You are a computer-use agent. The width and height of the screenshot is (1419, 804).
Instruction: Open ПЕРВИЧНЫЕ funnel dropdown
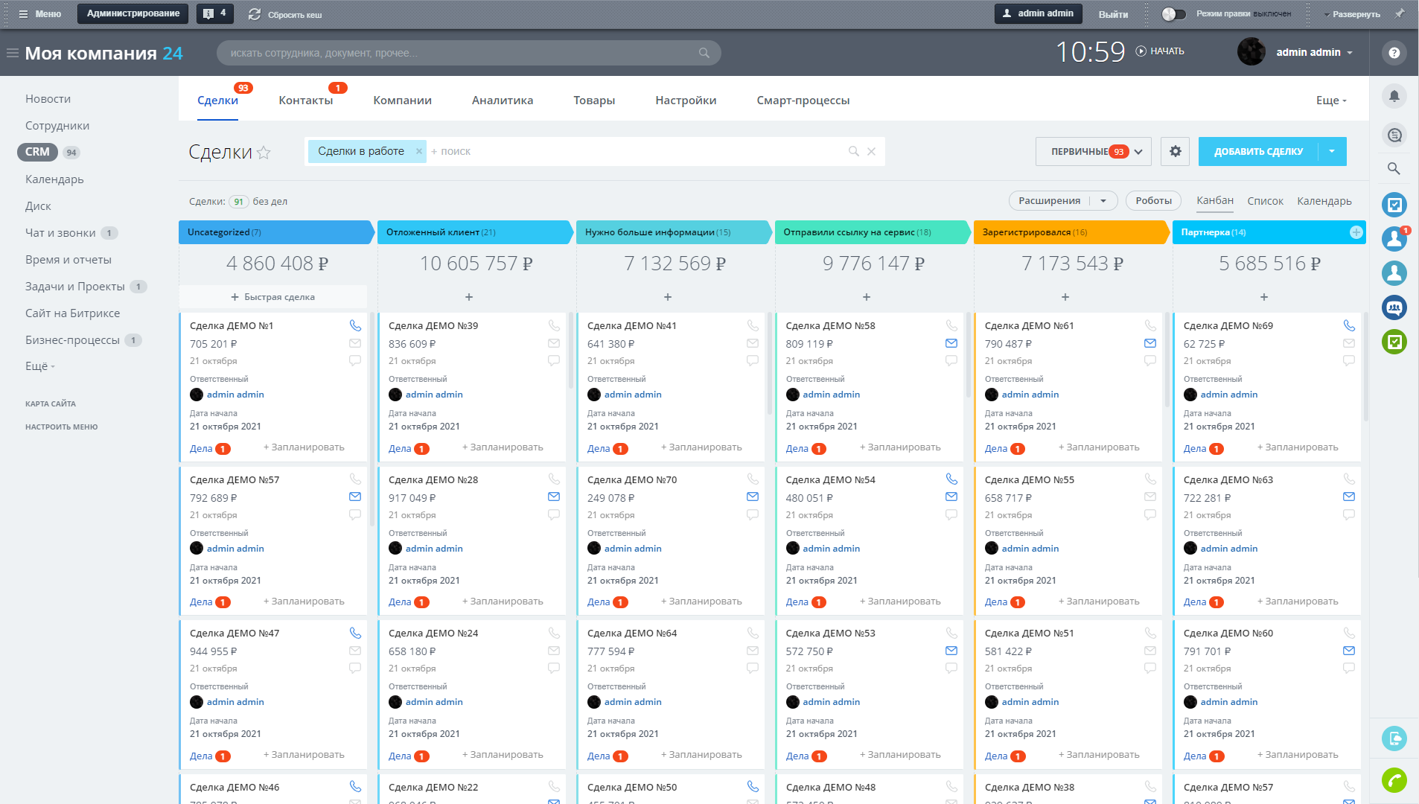coord(1093,152)
